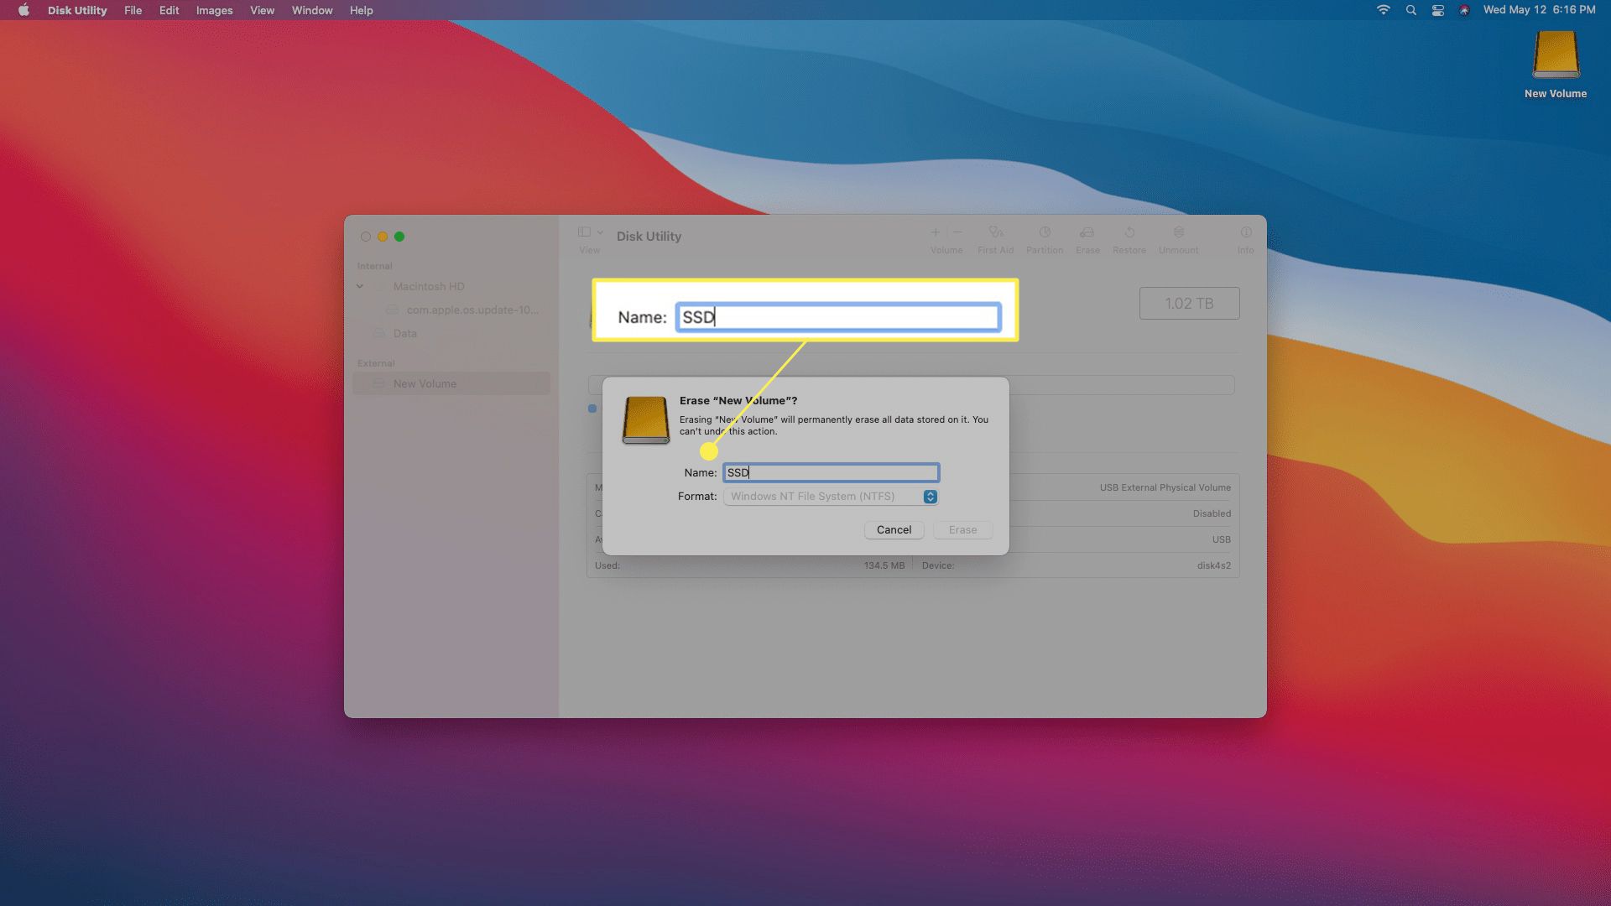Open Control Center icon

[1438, 10]
